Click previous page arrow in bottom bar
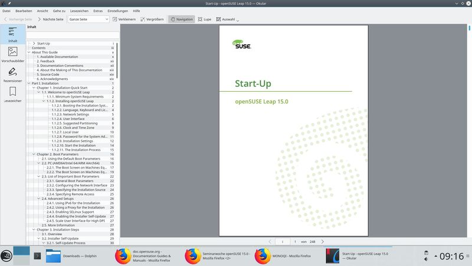 click(270, 242)
